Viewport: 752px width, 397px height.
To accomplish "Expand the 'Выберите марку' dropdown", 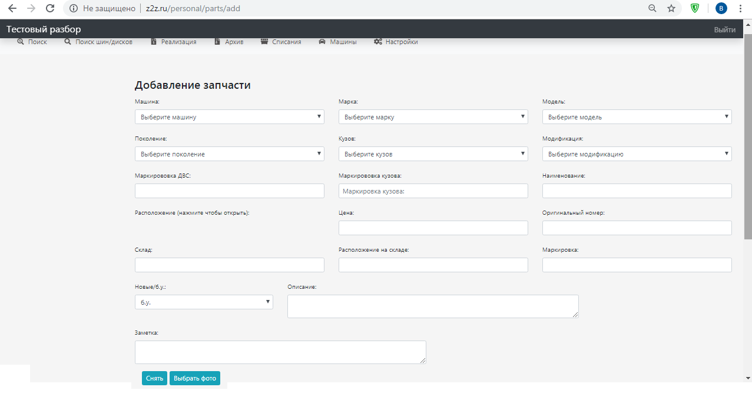I will click(433, 116).
